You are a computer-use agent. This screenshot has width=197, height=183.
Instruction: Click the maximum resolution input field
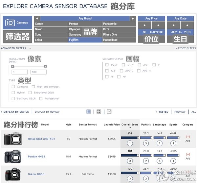[x=38, y=72]
